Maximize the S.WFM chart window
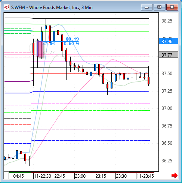Image resolution: width=182 pixels, height=183 pixels. (x=159, y=7)
